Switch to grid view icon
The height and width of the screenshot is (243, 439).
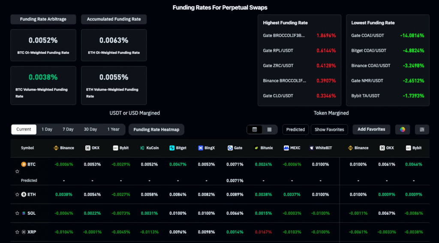coord(269,130)
